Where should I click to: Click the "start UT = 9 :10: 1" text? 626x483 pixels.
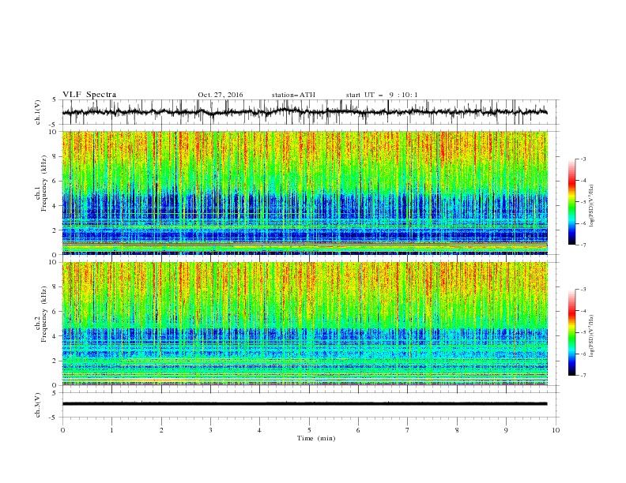pyautogui.click(x=382, y=95)
